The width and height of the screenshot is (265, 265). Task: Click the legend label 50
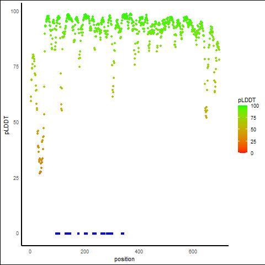point(253,130)
